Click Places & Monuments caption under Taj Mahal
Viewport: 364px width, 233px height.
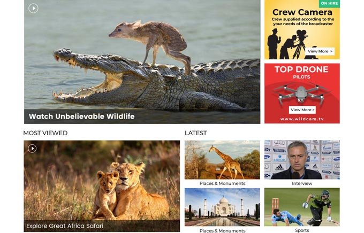coord(222,231)
